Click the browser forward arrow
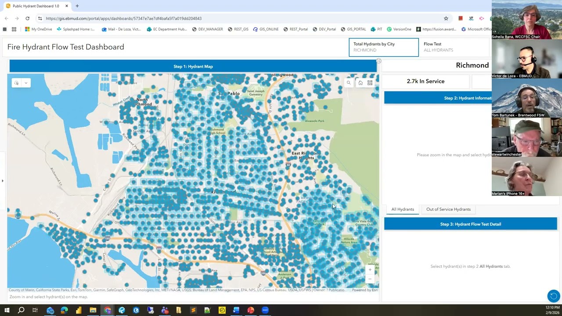The image size is (562, 316). (x=17, y=18)
